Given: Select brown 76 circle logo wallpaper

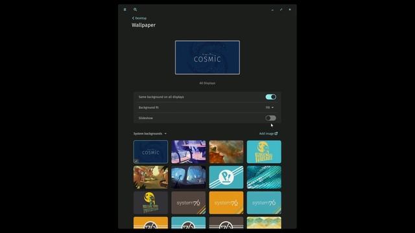Looking at the screenshot, I should coord(226,223).
